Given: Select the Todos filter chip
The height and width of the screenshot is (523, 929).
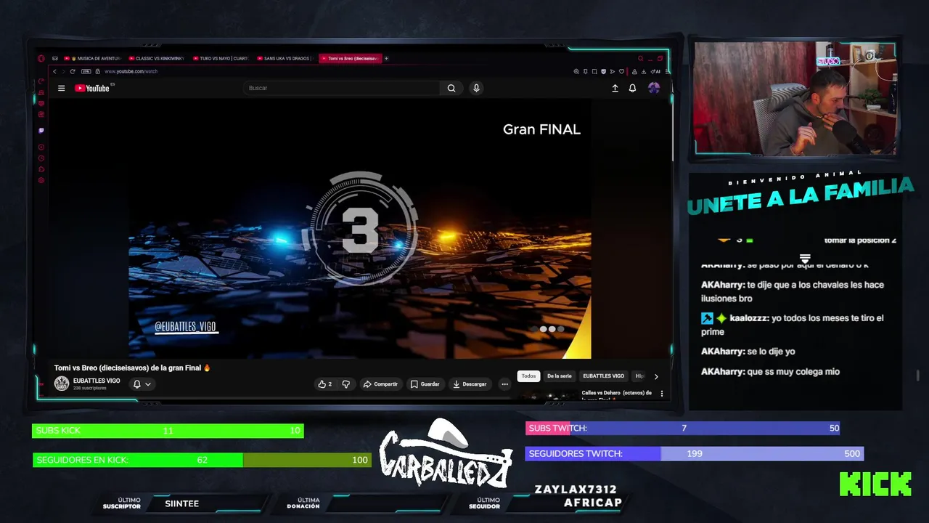Looking at the screenshot, I should pos(528,376).
